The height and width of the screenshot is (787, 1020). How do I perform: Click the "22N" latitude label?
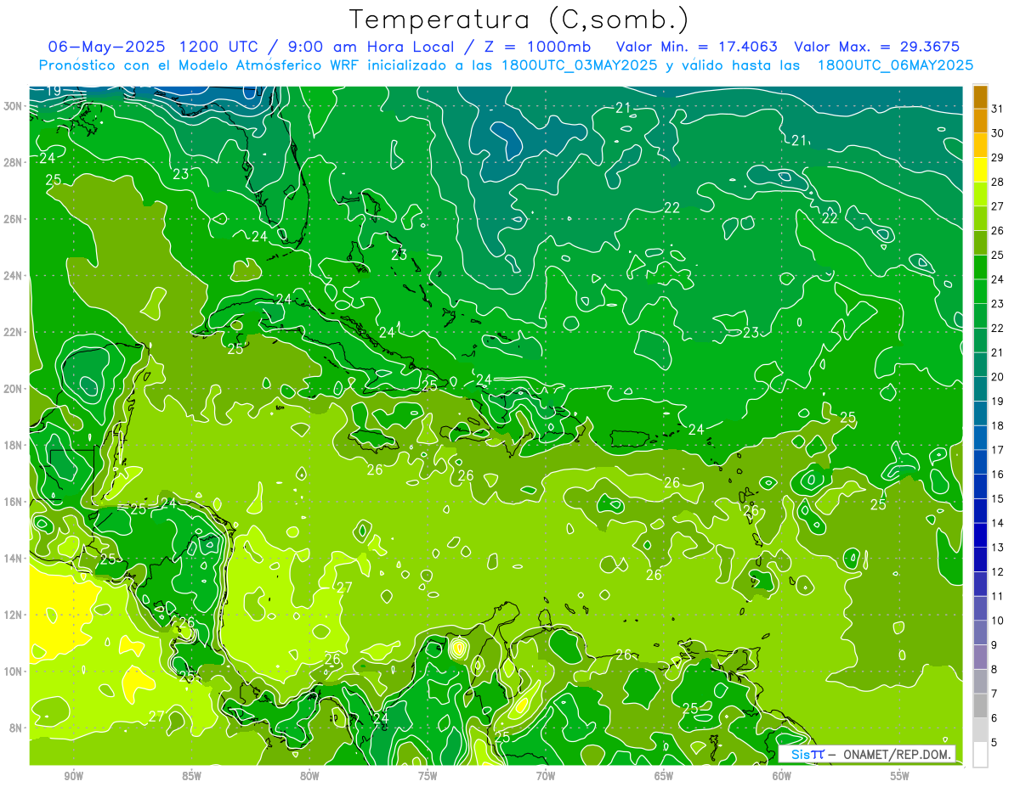coord(14,332)
